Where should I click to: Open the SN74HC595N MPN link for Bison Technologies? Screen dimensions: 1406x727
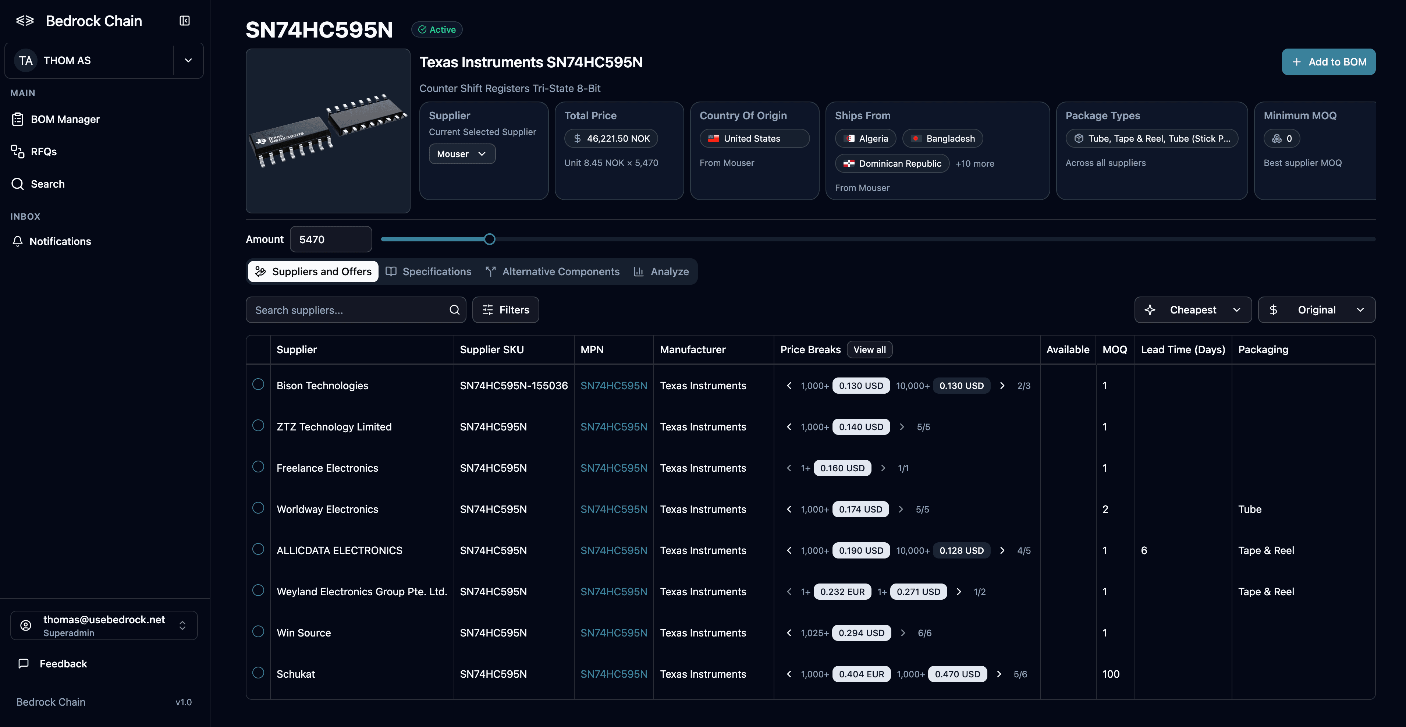tap(614, 386)
